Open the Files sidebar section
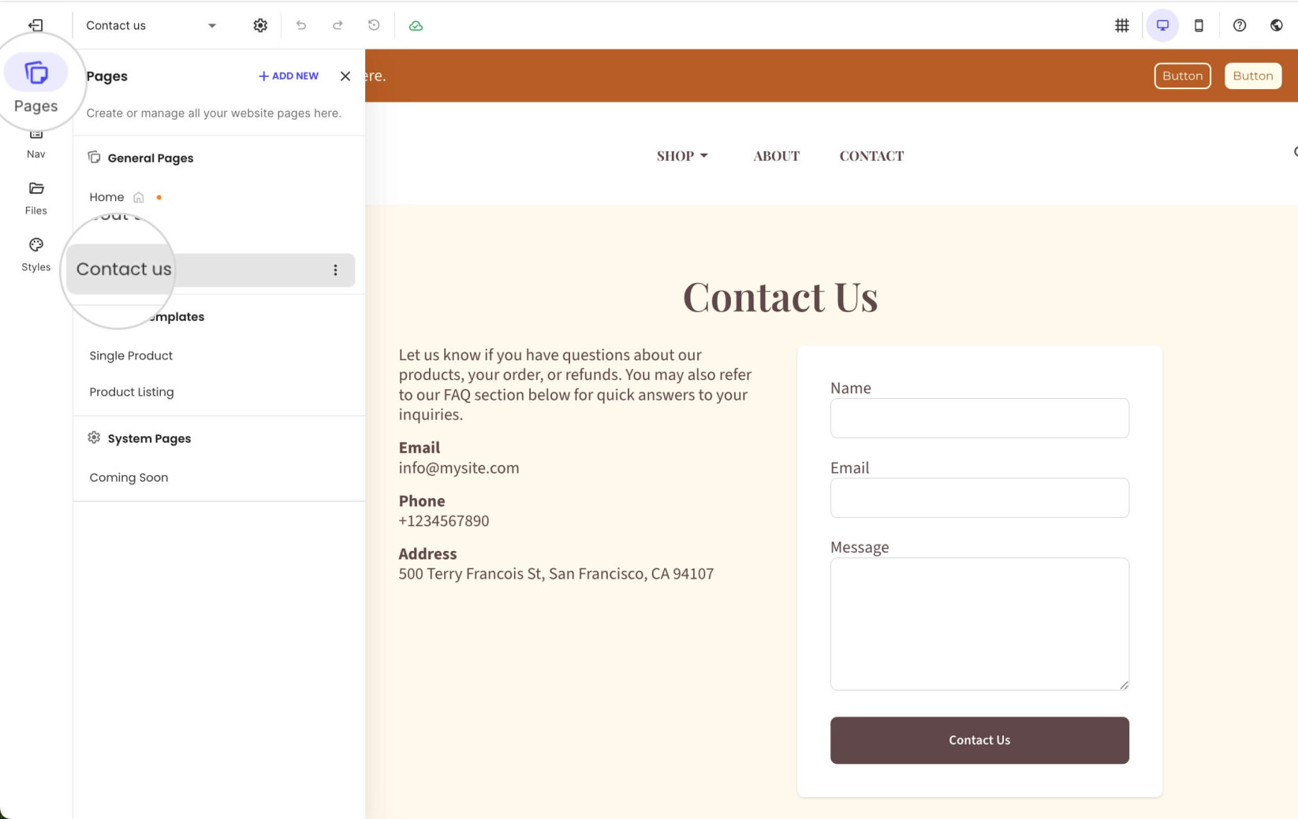 pyautogui.click(x=36, y=197)
